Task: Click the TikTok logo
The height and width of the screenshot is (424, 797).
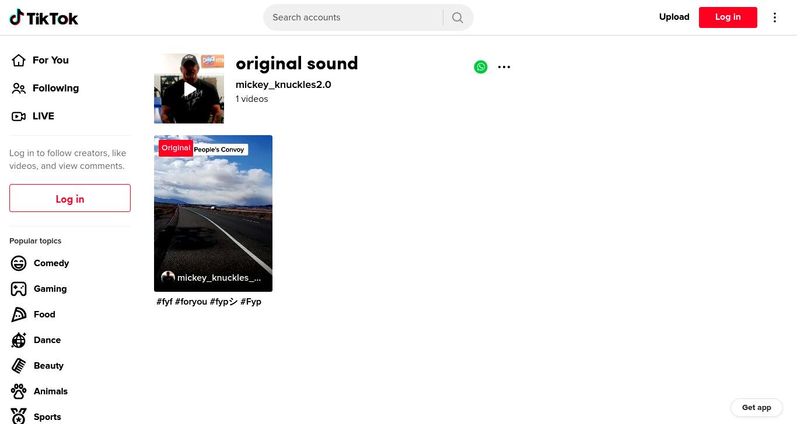Action: (x=44, y=17)
